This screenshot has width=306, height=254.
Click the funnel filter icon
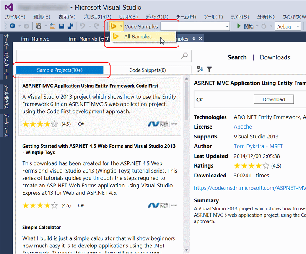point(209,69)
